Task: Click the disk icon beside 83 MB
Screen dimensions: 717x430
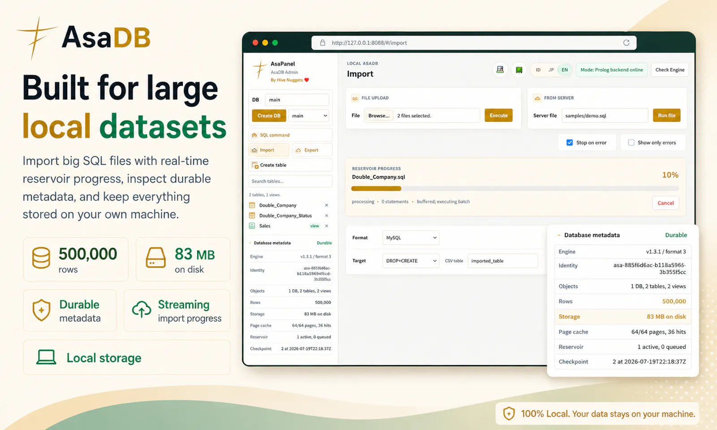Action: tap(156, 258)
